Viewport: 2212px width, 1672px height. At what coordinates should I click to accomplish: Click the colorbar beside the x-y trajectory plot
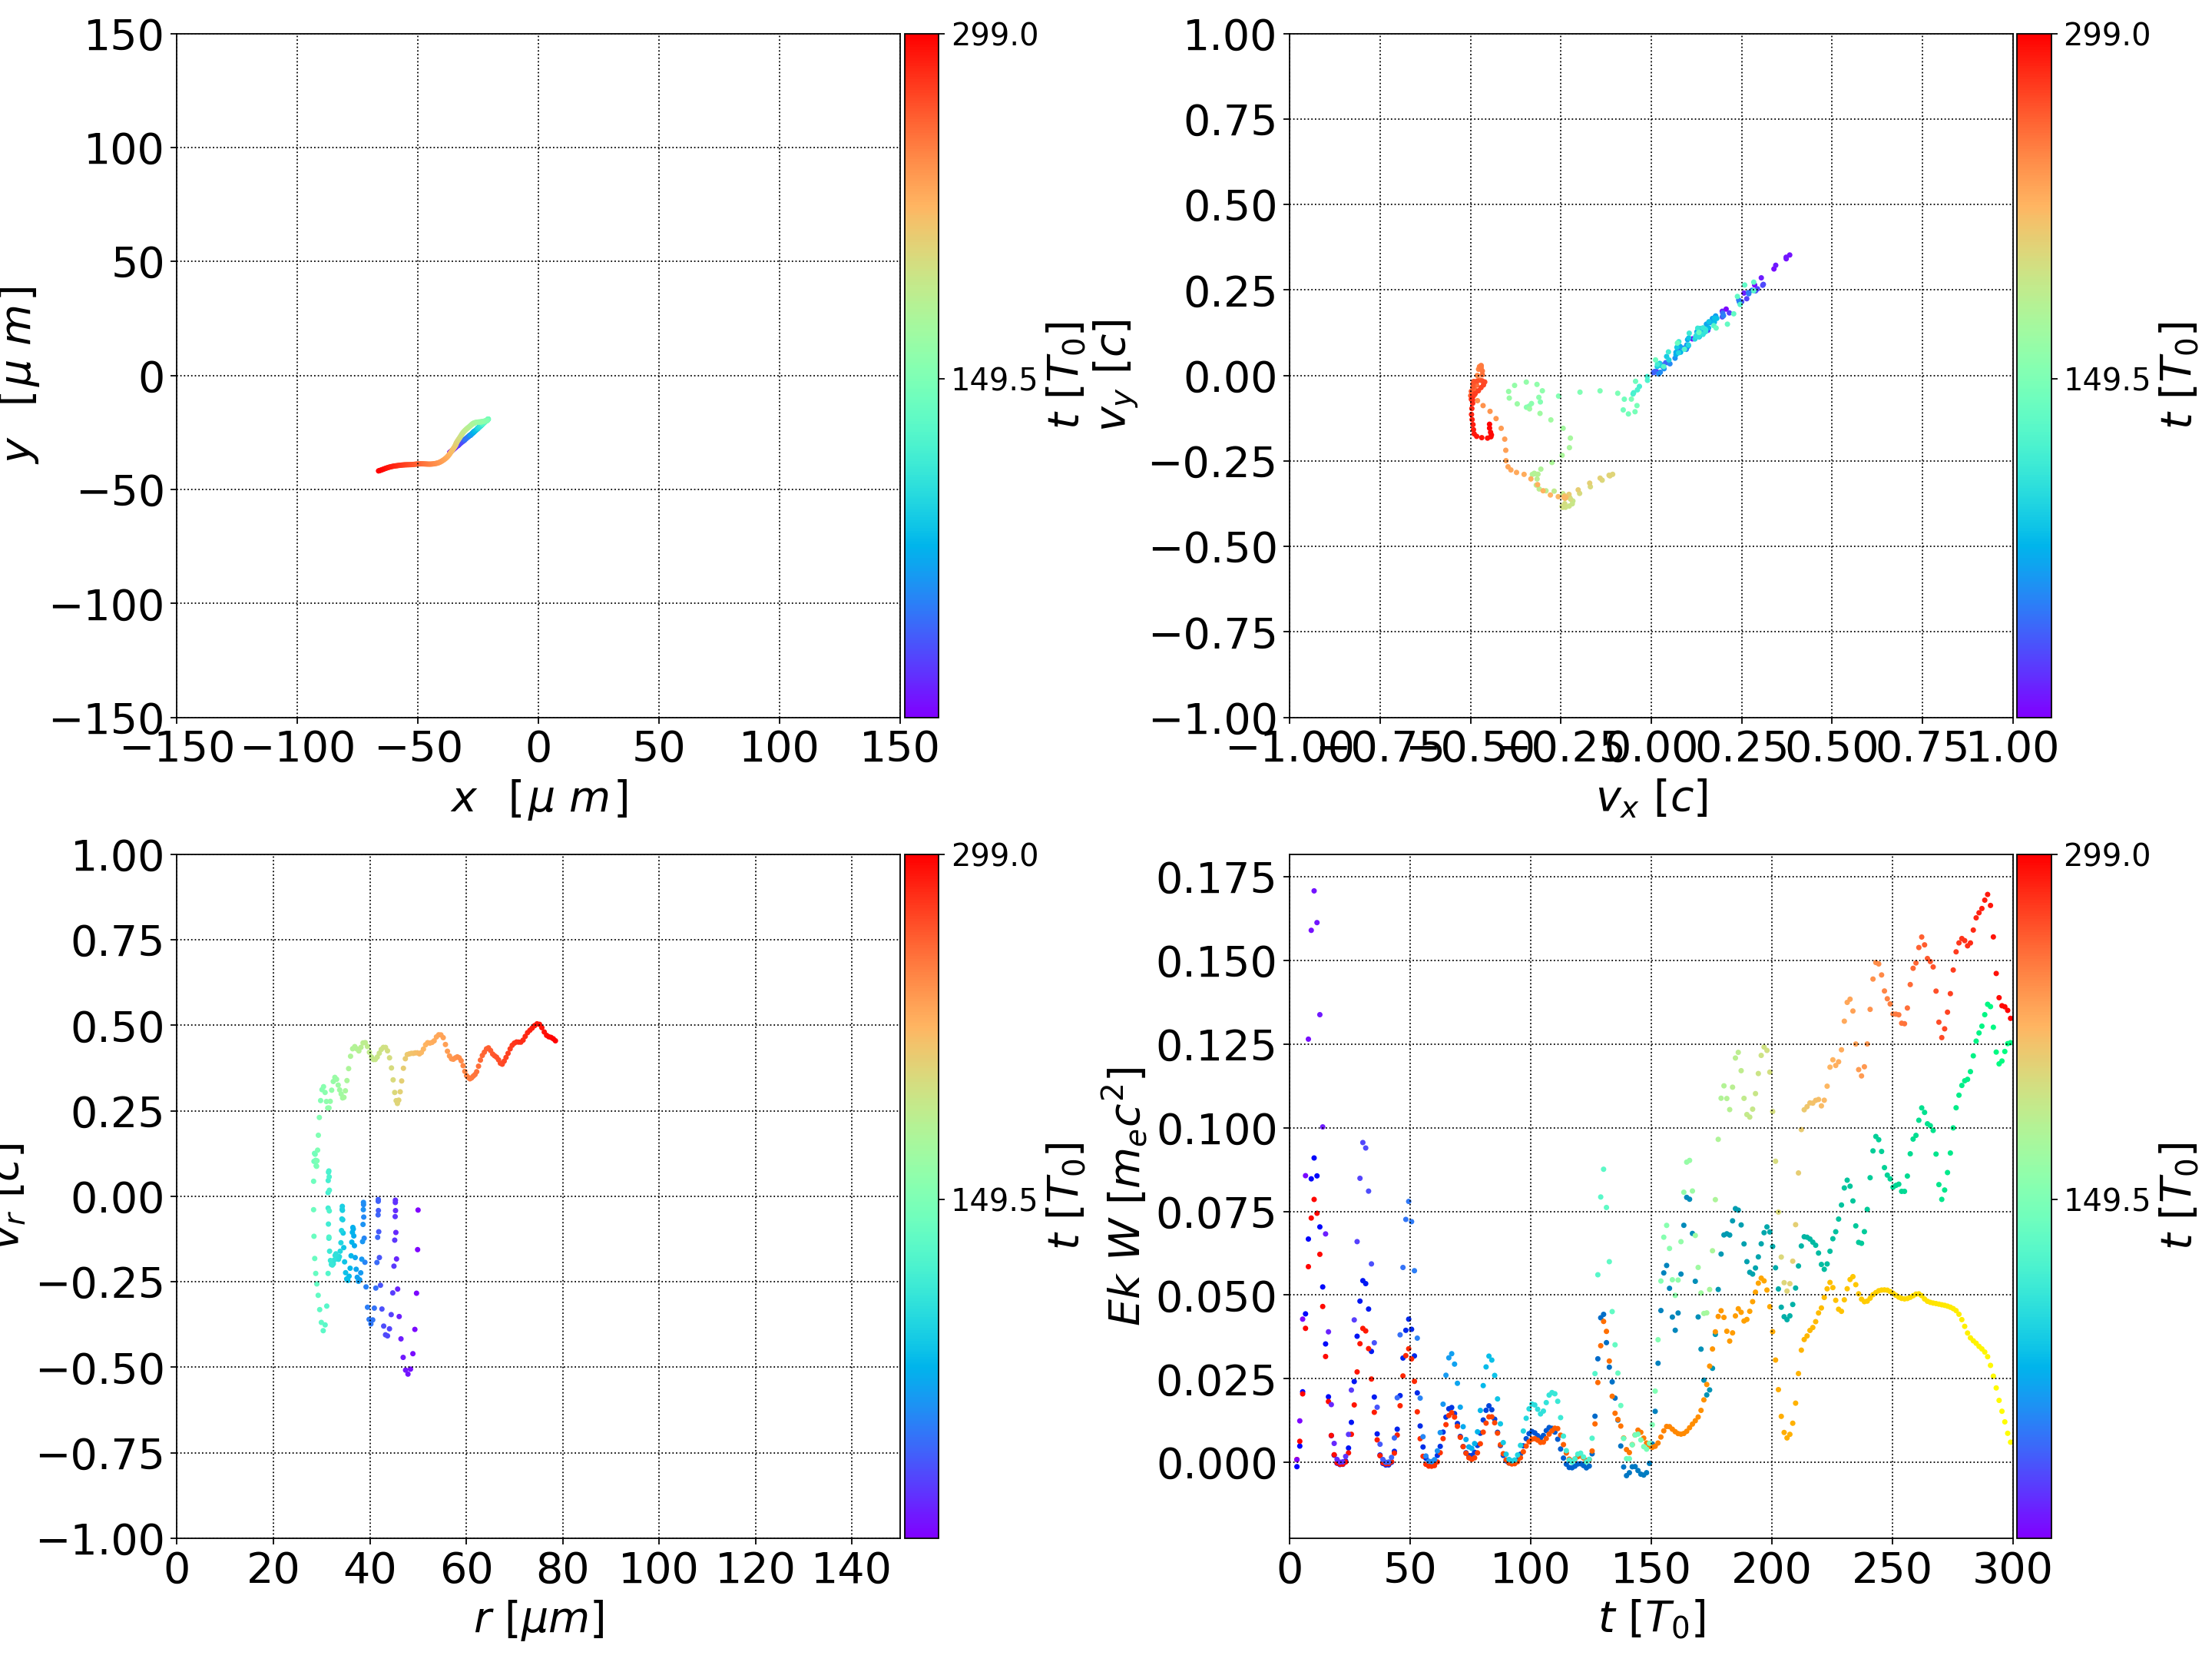tap(921, 375)
